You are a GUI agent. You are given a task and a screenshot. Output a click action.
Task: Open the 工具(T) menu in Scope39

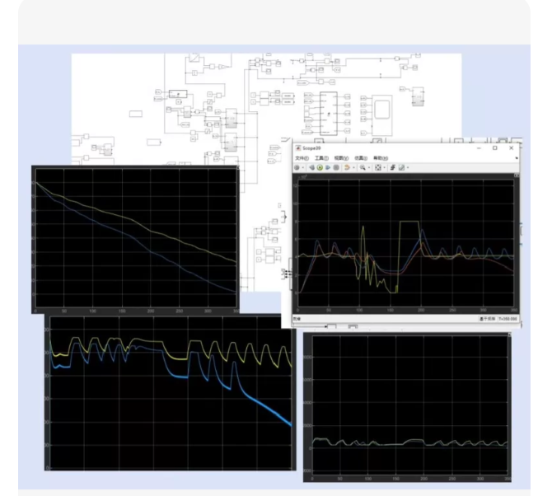click(x=321, y=158)
